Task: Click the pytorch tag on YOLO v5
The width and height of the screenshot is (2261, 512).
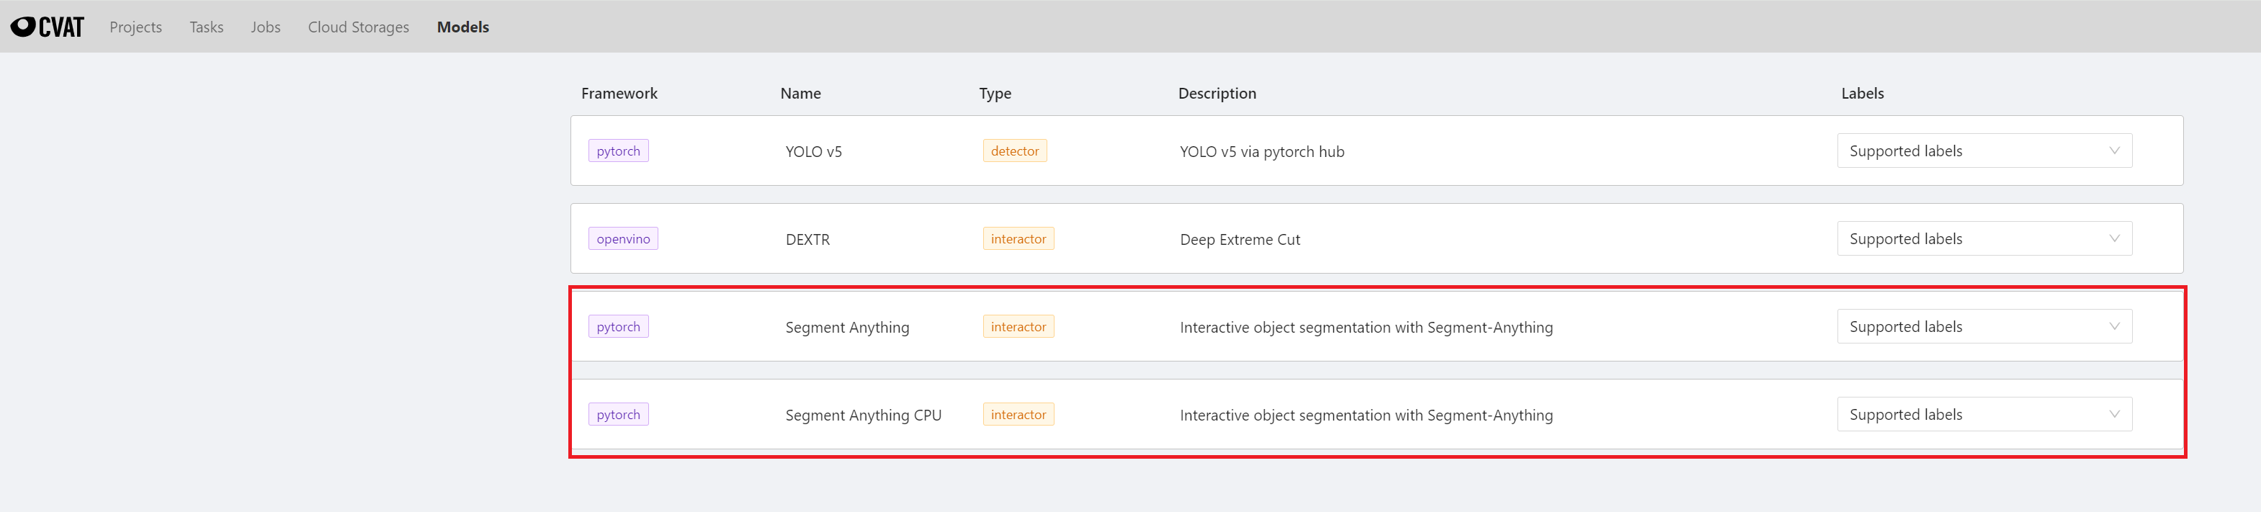Action: 618,151
